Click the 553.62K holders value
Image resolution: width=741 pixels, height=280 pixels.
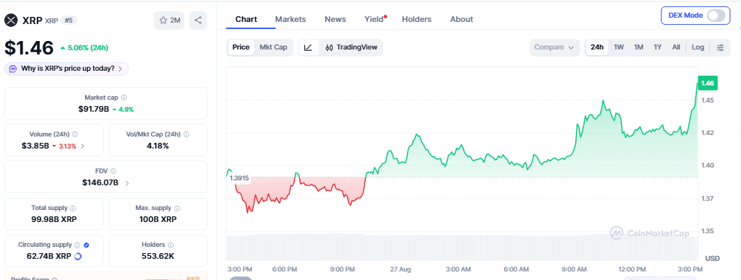point(158,257)
